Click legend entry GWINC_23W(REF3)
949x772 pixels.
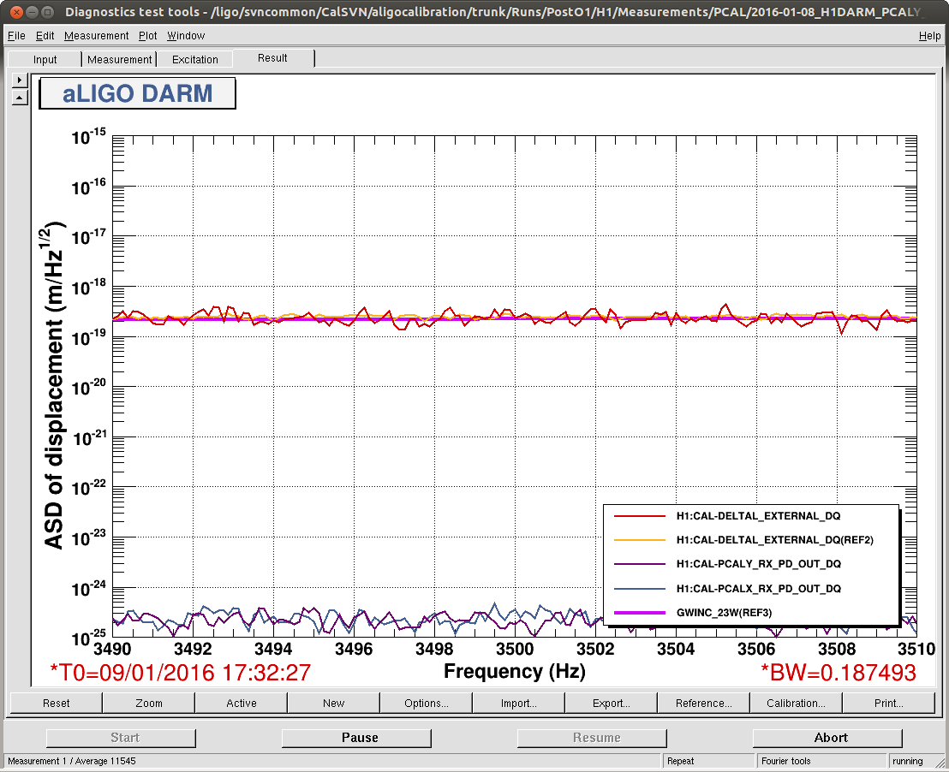pos(724,612)
